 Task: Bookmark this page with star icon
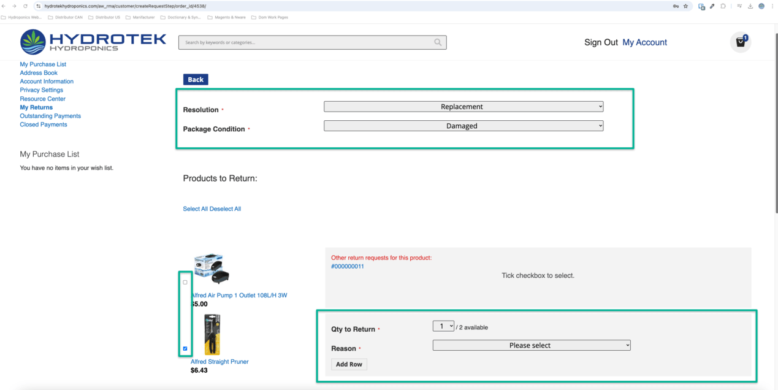point(685,6)
